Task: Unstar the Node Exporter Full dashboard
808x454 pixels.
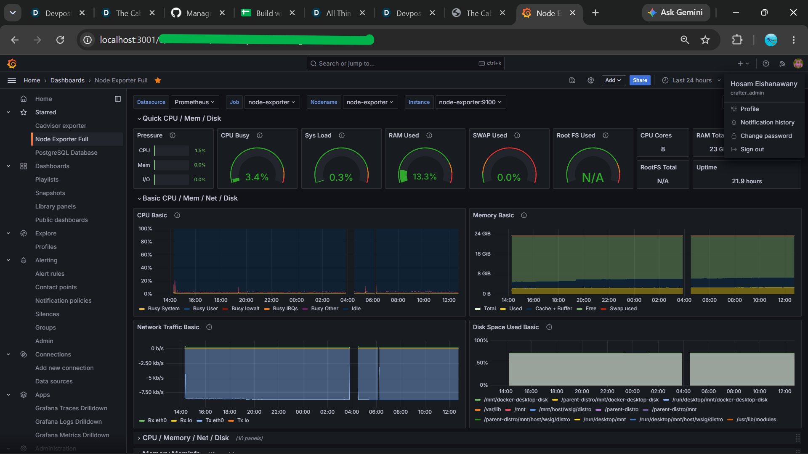Action: (158, 80)
